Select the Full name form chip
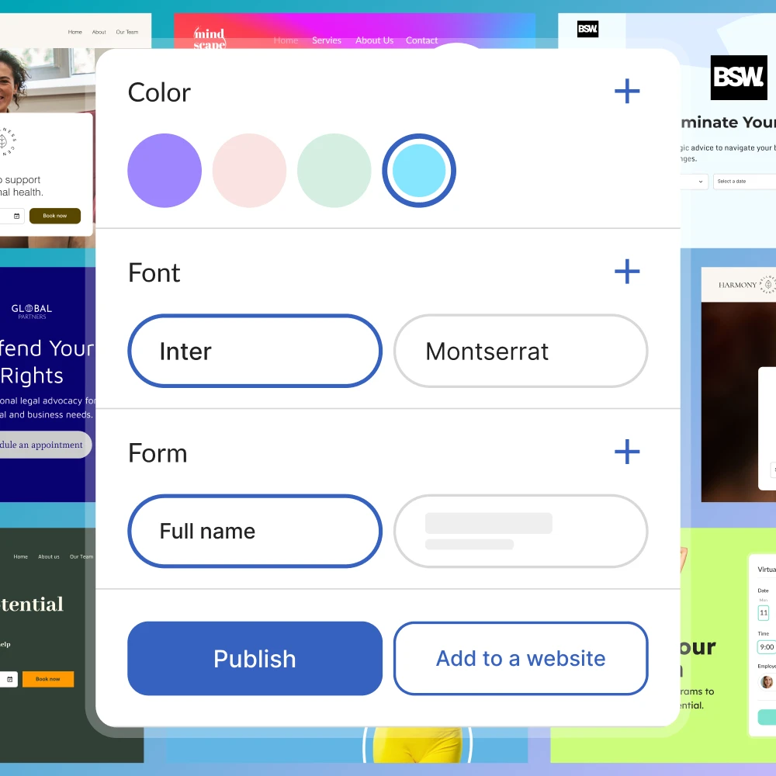The height and width of the screenshot is (776, 776). 255,531
